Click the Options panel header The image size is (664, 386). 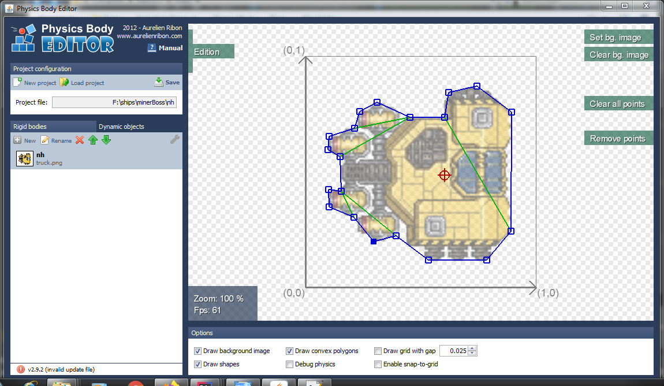tap(421, 333)
